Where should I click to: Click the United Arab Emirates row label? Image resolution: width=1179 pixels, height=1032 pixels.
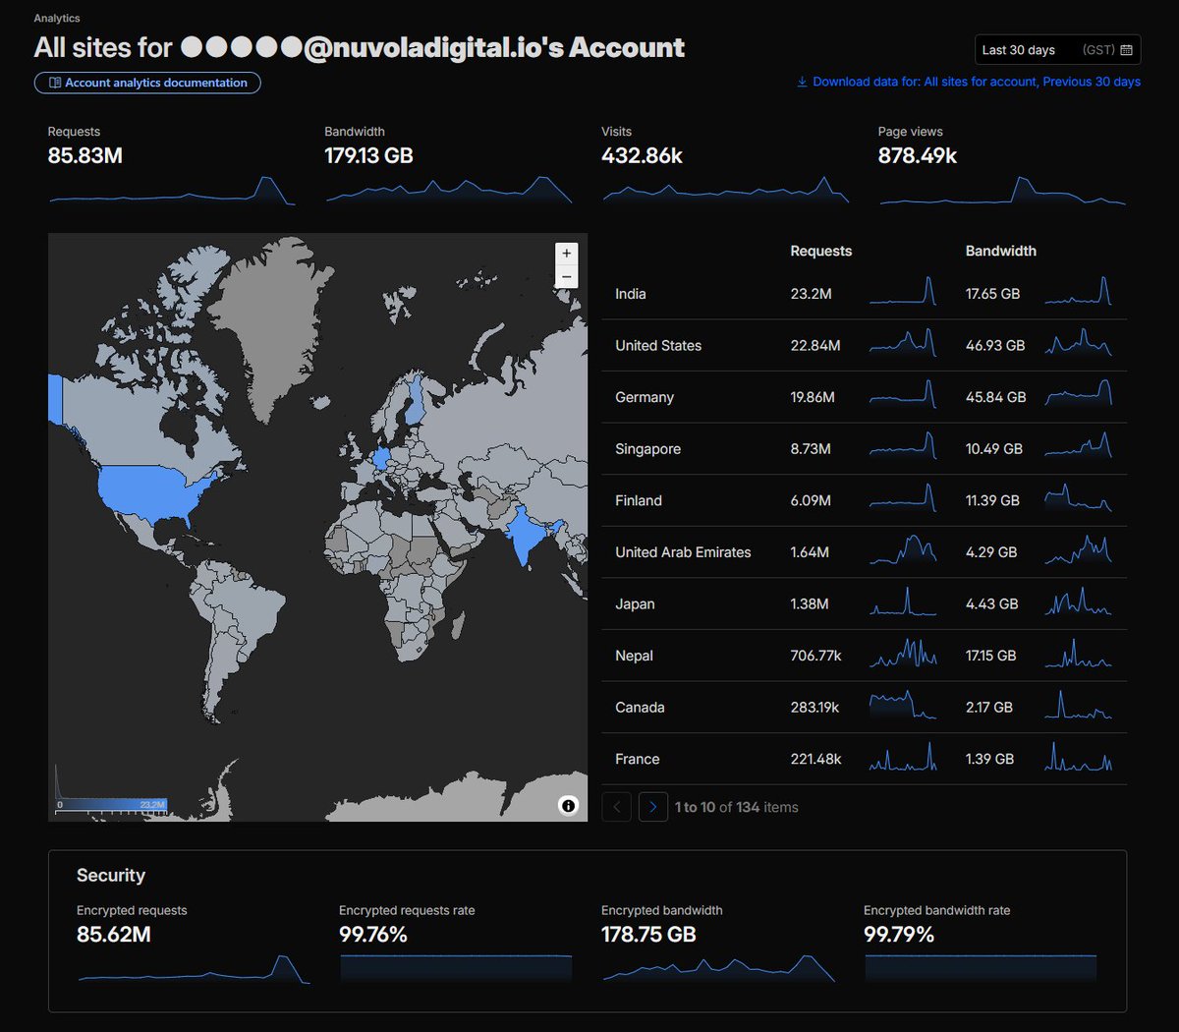click(683, 552)
